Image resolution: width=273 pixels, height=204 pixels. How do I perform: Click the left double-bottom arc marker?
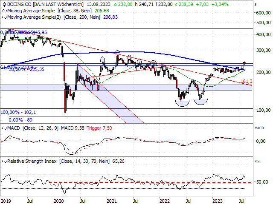coord(182,103)
